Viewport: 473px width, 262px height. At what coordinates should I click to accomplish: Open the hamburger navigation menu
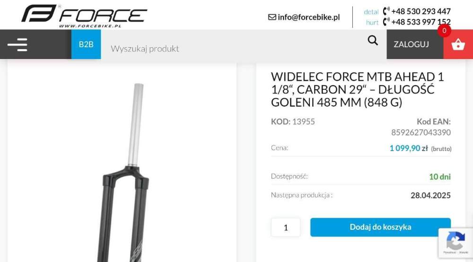click(x=18, y=44)
